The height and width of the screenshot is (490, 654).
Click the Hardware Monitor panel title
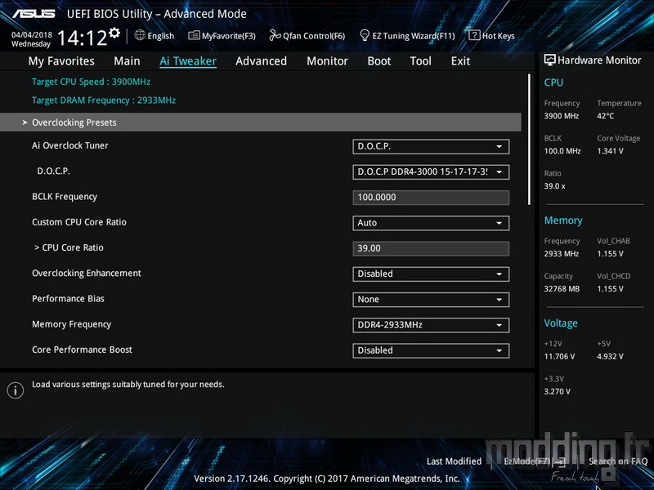599,60
